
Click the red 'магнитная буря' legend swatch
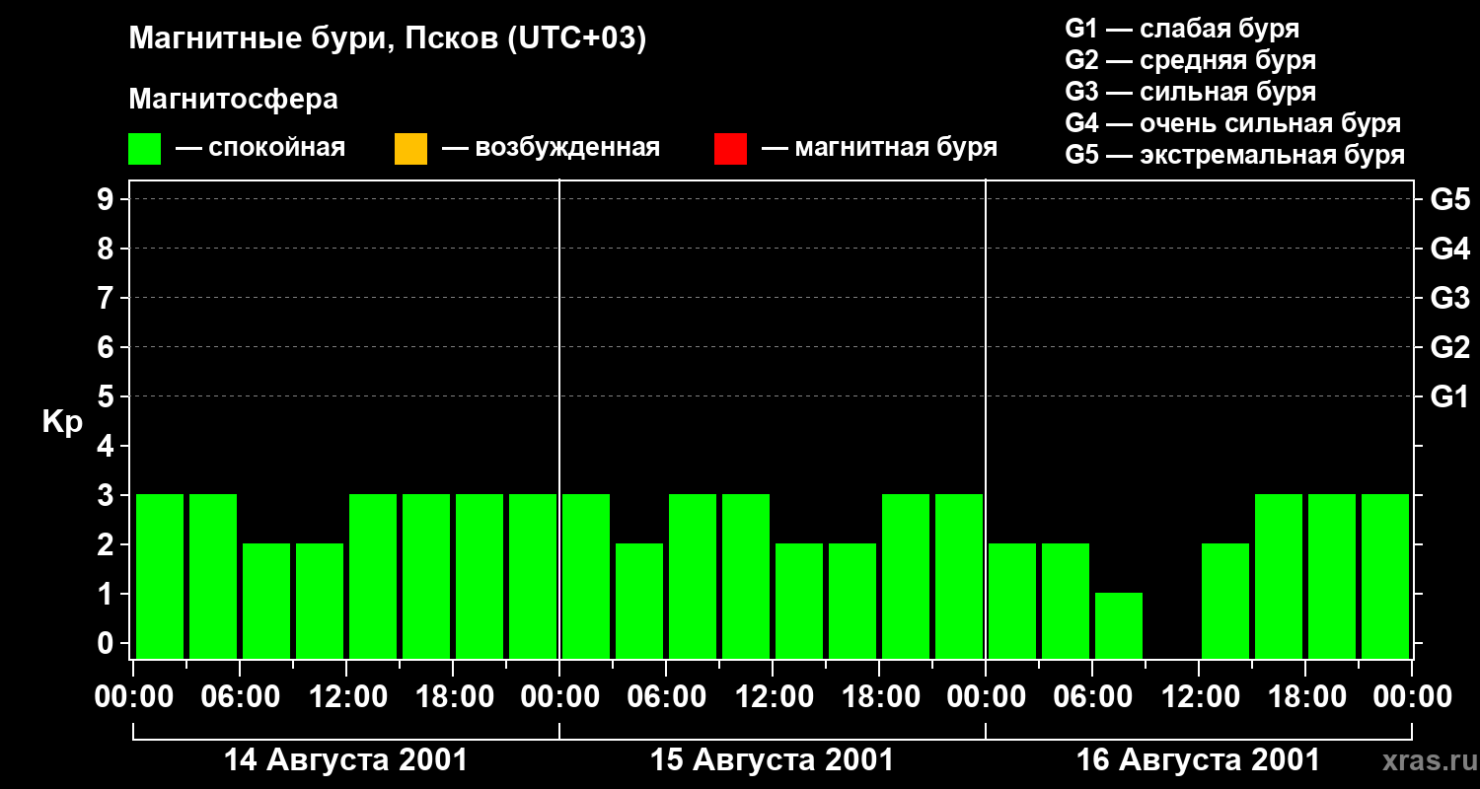point(730,149)
